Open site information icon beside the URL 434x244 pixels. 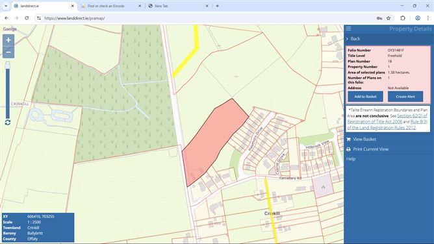39,18
